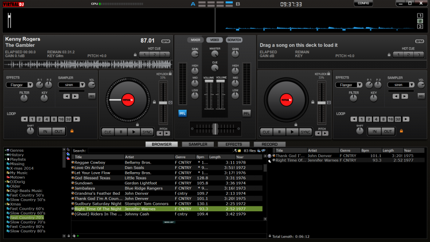Click the crossfader handle
This screenshot has width=430, height=242.
pyautogui.click(x=215, y=129)
